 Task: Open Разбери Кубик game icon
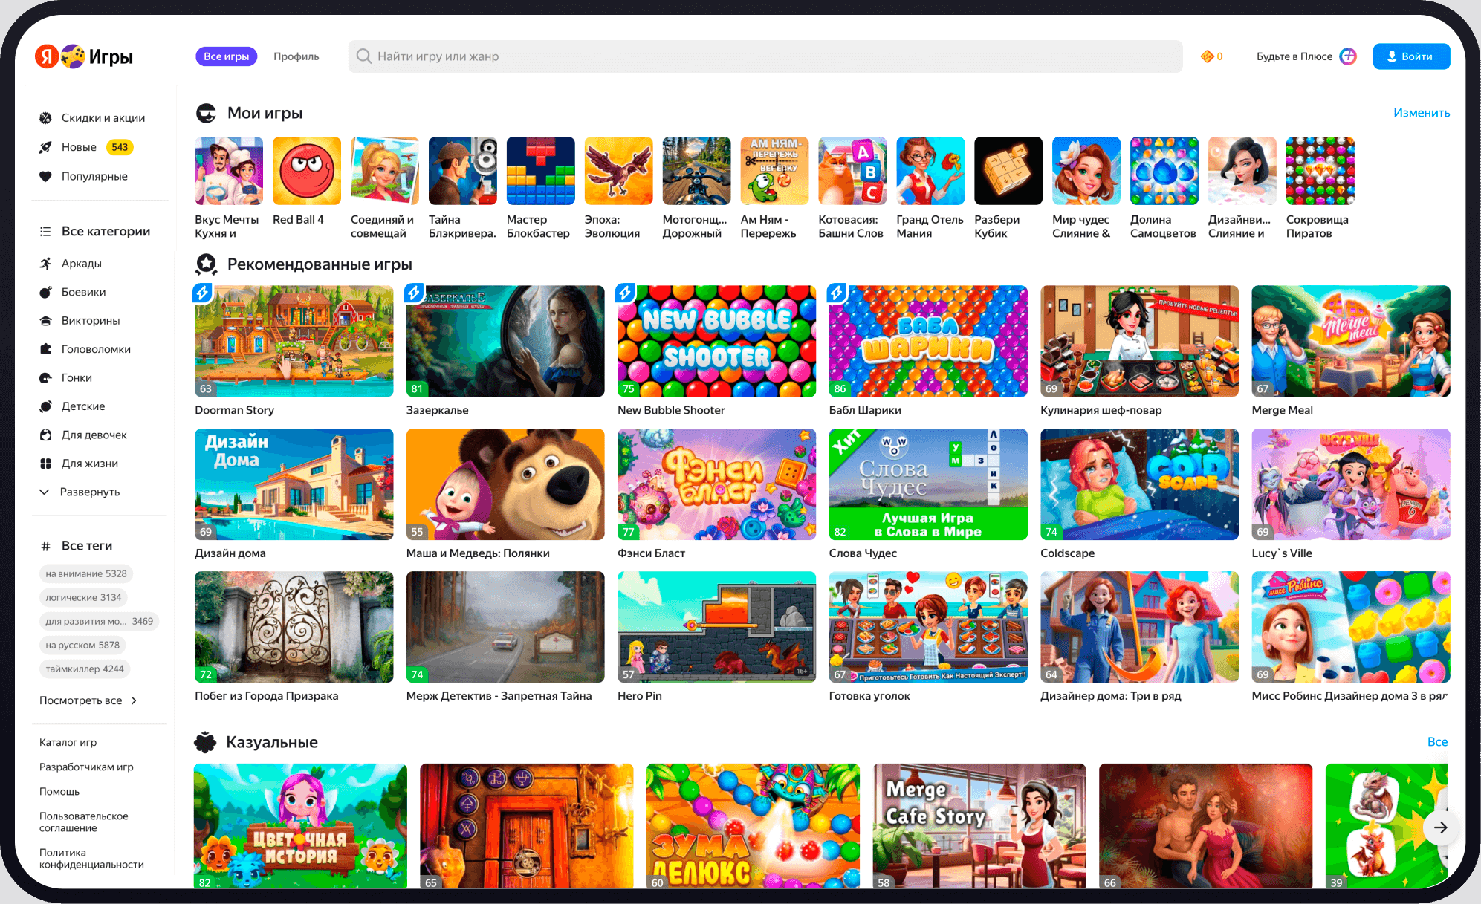(1008, 171)
